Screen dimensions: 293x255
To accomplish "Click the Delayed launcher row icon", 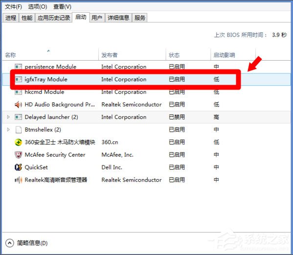I will pos(18,117).
